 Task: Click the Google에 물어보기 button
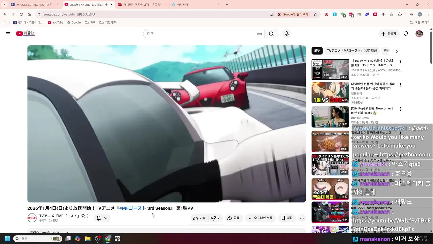[x=293, y=14]
